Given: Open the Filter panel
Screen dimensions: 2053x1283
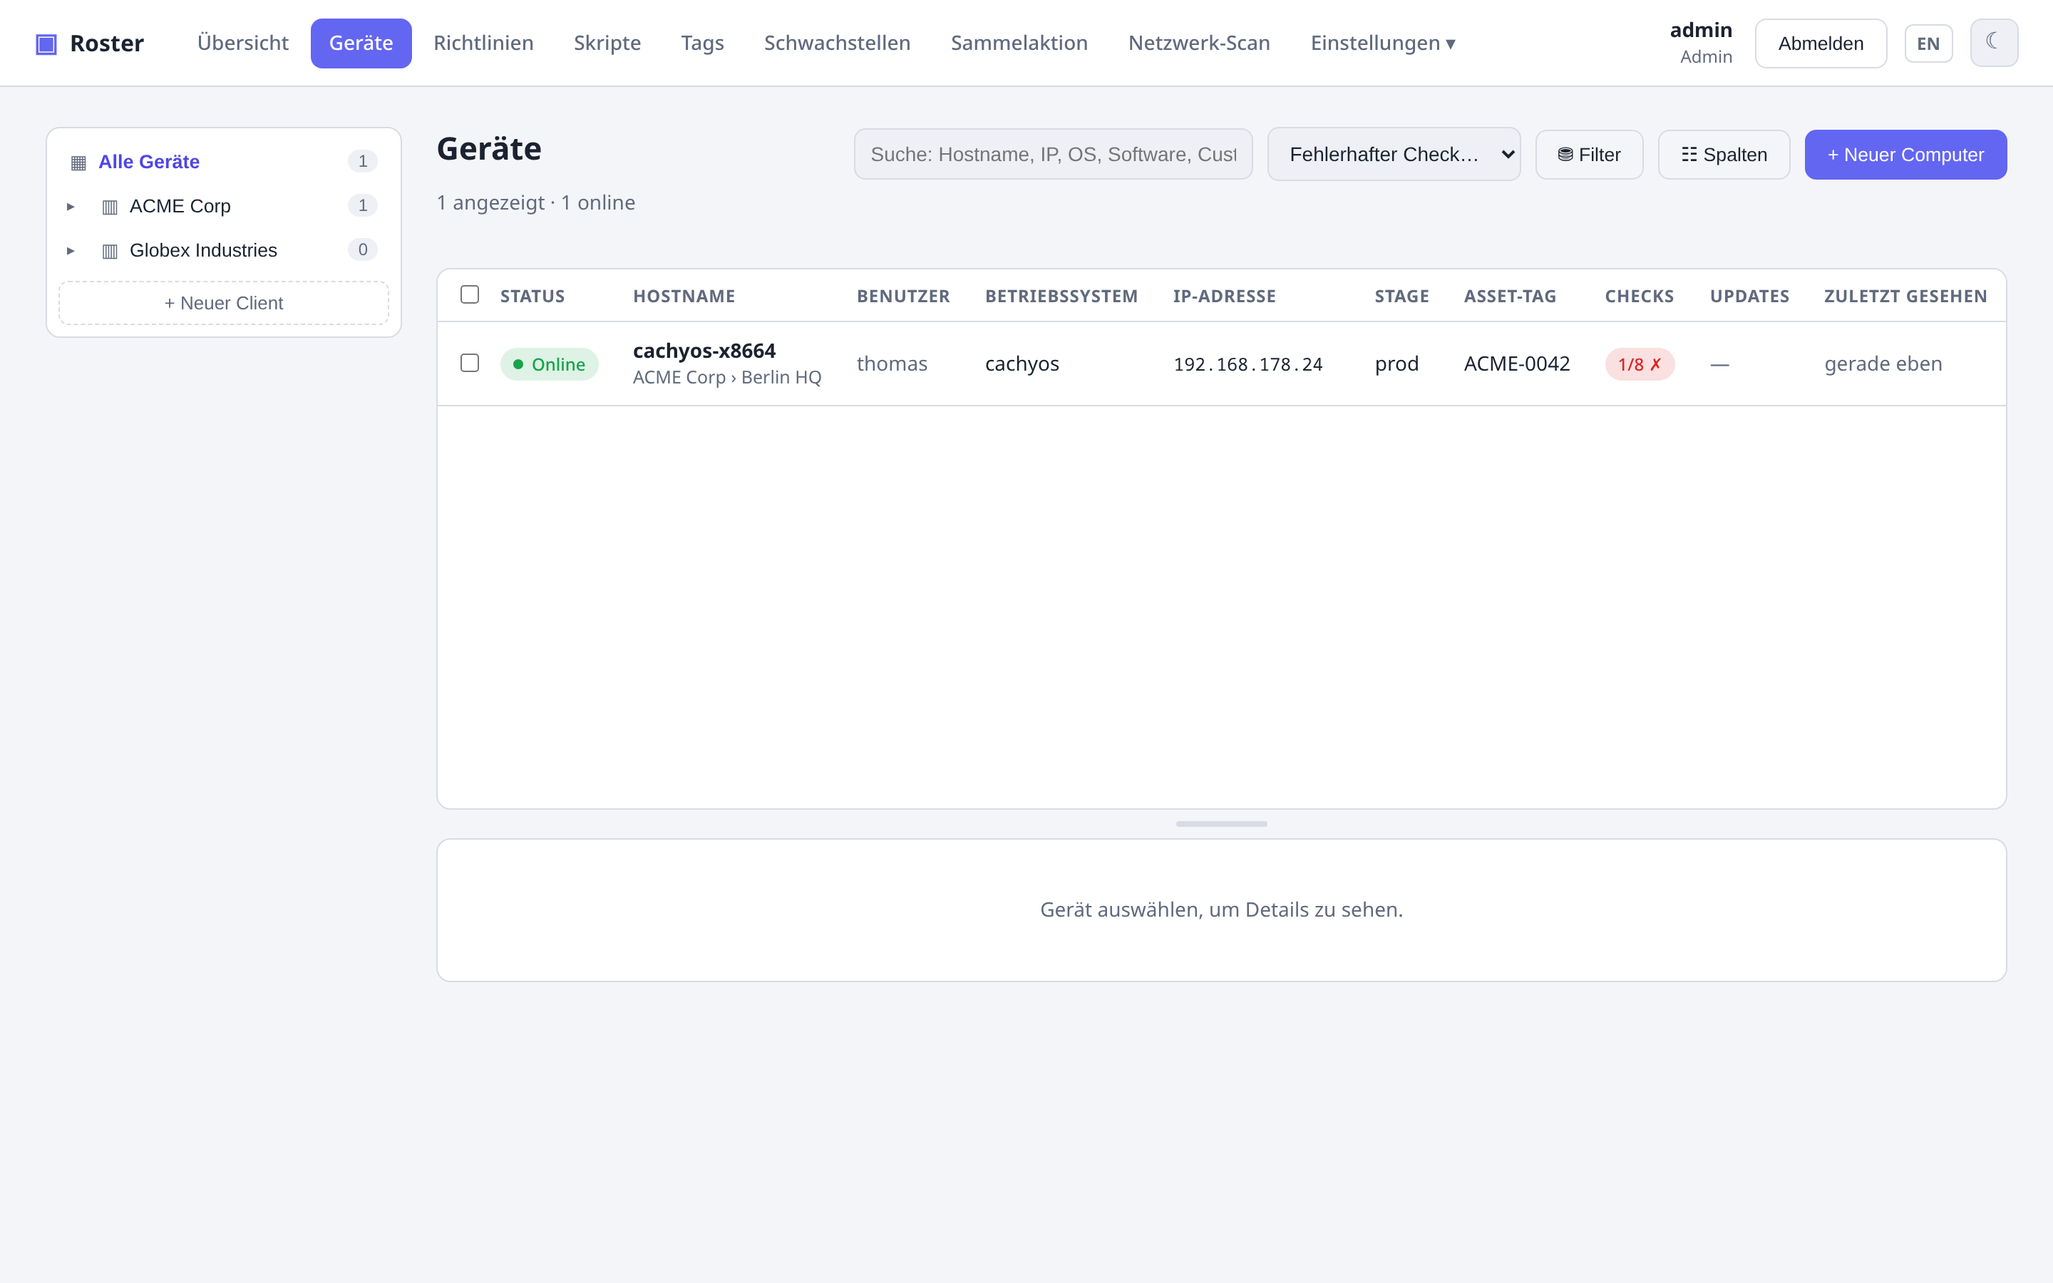Looking at the screenshot, I should click(1589, 155).
